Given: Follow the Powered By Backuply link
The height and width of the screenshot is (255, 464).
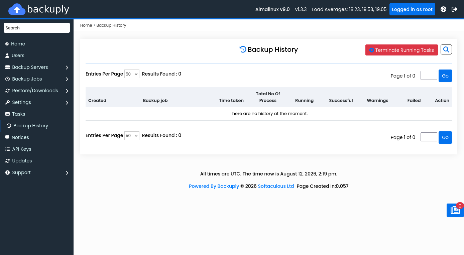Looking at the screenshot, I should click(x=214, y=186).
